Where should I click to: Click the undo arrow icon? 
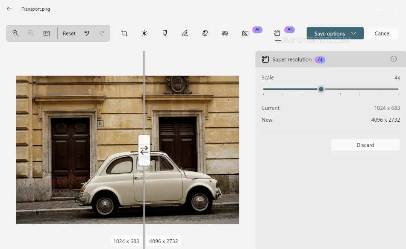pos(87,33)
